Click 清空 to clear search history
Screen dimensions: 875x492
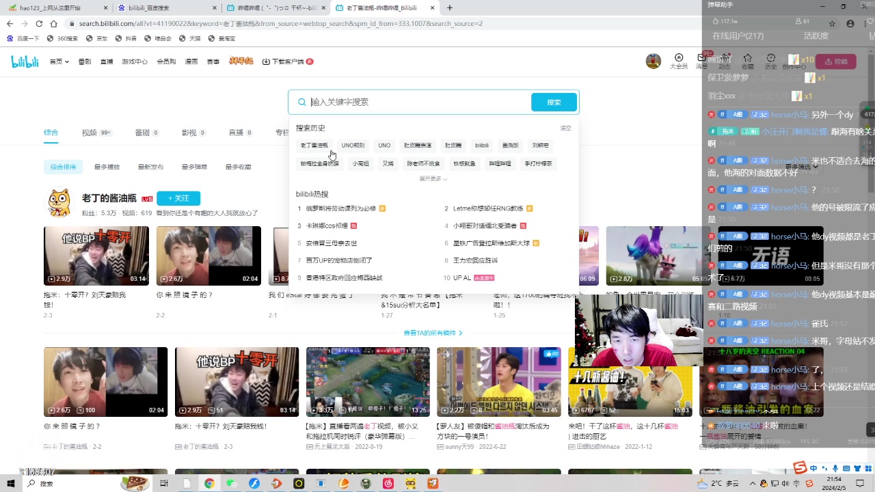point(565,128)
